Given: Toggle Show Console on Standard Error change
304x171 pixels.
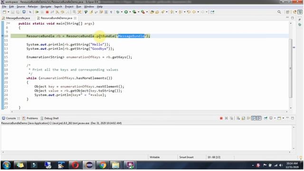Looking at the screenshot, I should [x=259, y=118].
